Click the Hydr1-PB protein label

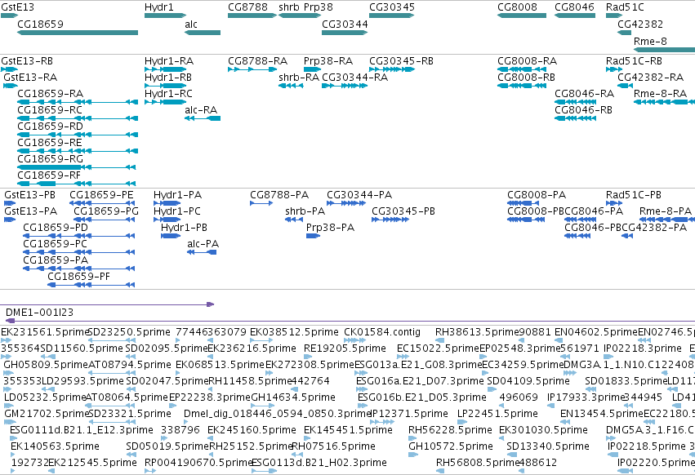(184, 228)
